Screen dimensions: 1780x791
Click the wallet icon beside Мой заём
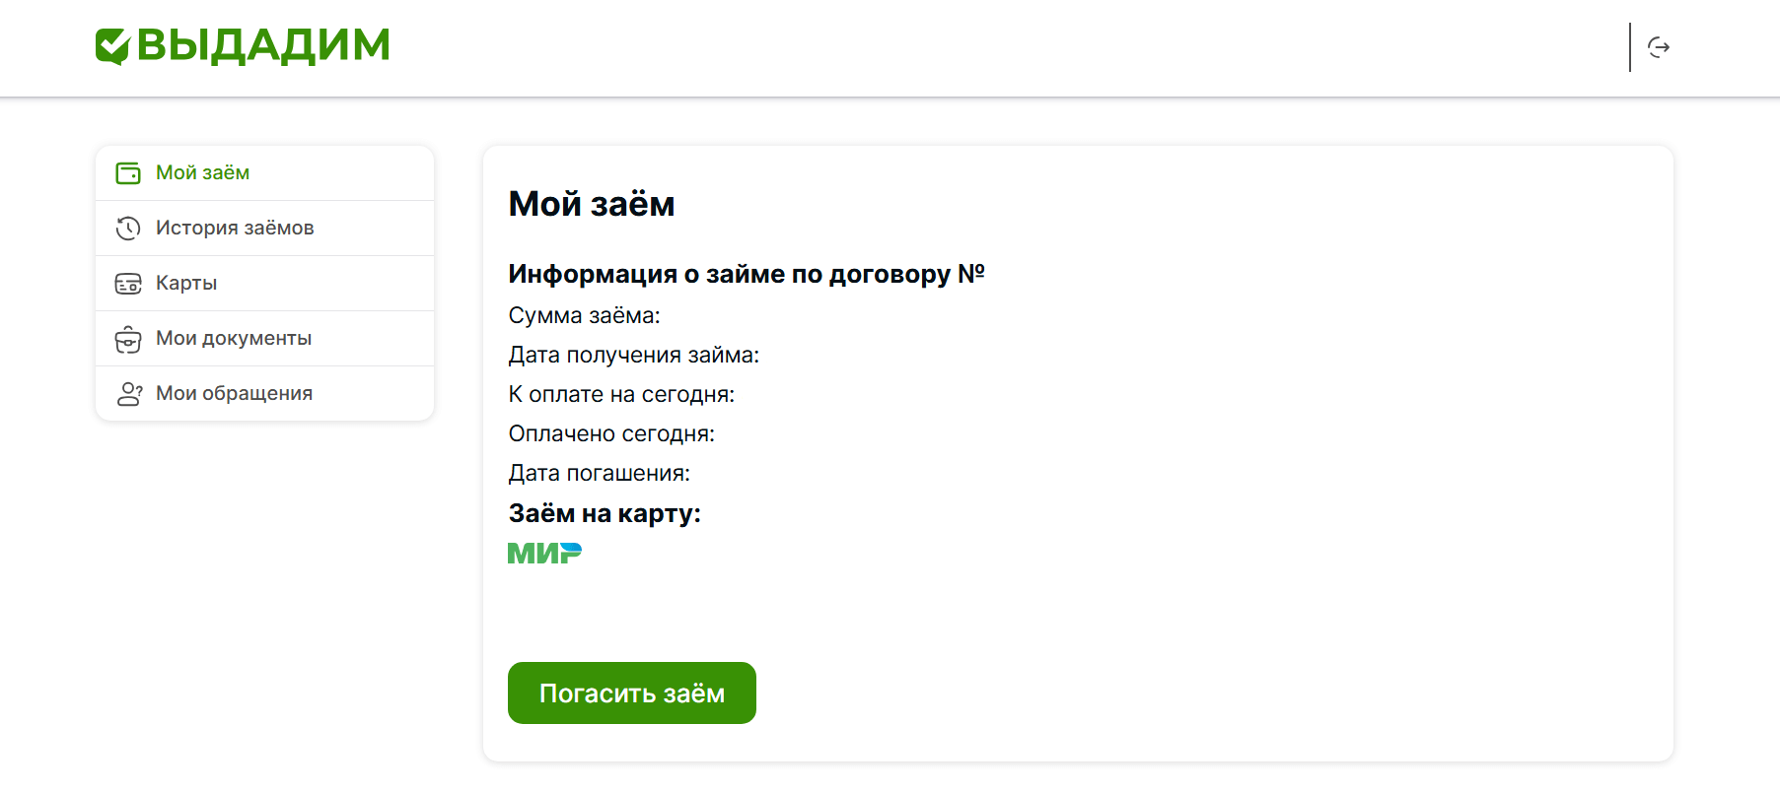pyautogui.click(x=128, y=173)
